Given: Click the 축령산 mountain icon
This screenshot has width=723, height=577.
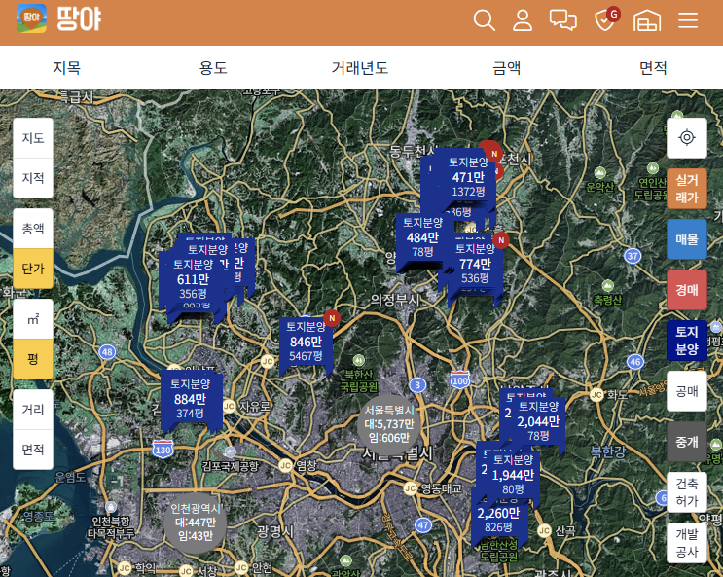Looking at the screenshot, I should tap(608, 286).
